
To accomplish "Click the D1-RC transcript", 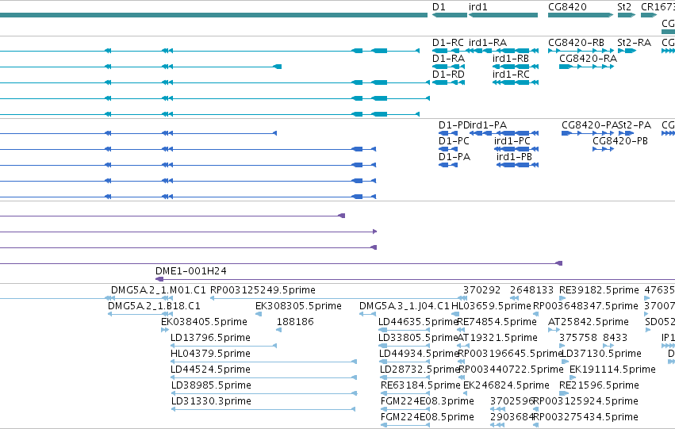I will (x=448, y=51).
